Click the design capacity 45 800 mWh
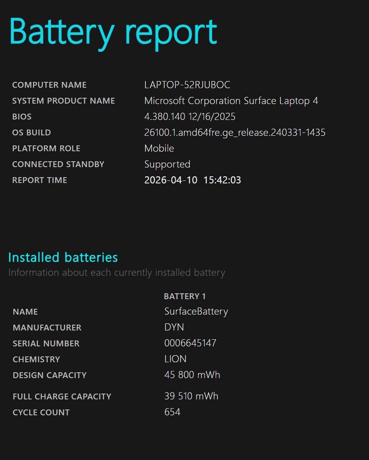Screen dimensions: 369x460 (192, 375)
